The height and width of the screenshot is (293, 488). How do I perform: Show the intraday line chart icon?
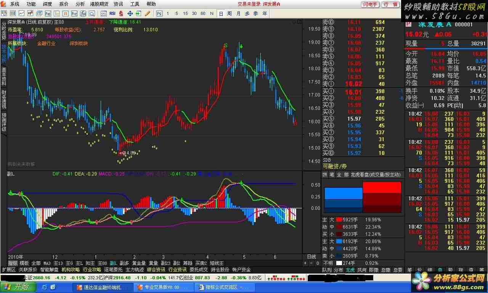click(21, 13)
